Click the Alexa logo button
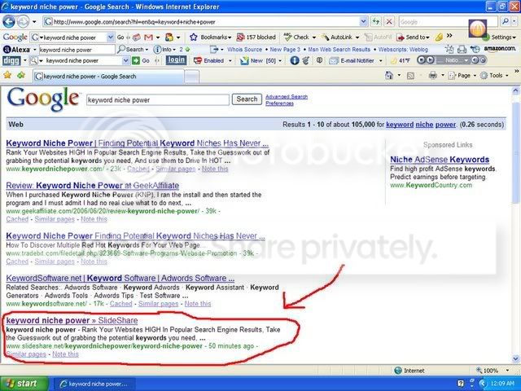The image size is (521, 391). (x=16, y=50)
